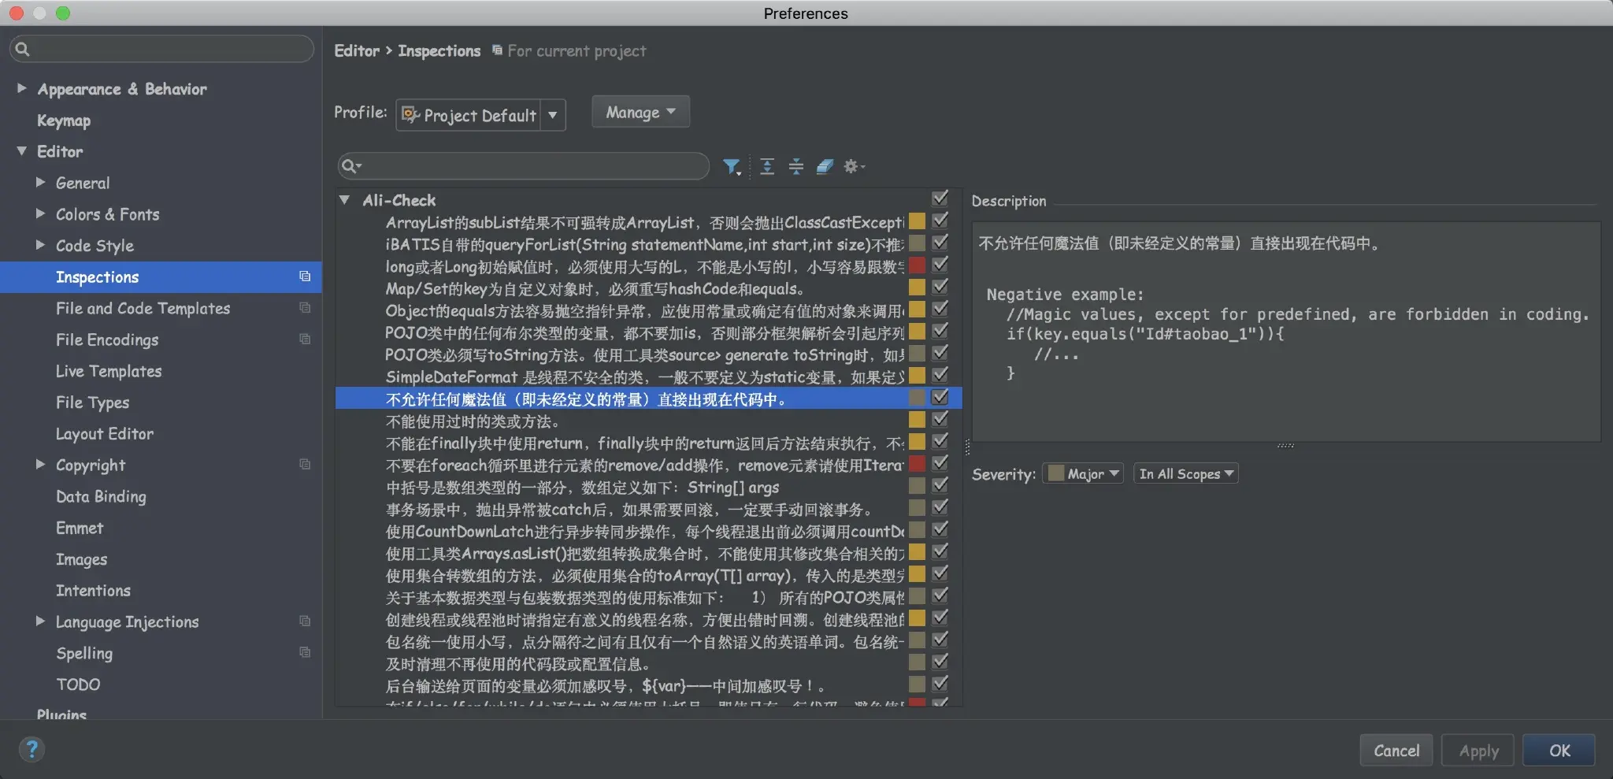Viewport: 1613px width, 779px height.
Task: Click the project-level icon beside Language Injections
Action: point(305,621)
